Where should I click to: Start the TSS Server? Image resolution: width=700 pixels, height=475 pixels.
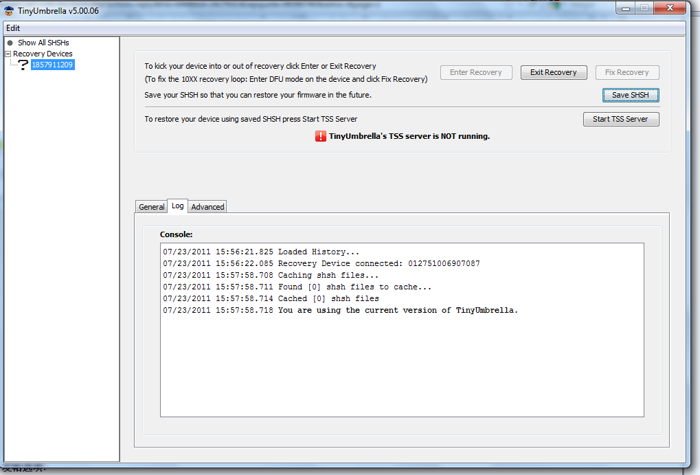click(620, 119)
